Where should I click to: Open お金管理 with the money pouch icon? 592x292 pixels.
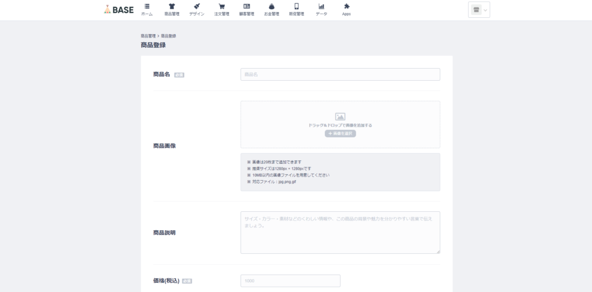pos(271,9)
